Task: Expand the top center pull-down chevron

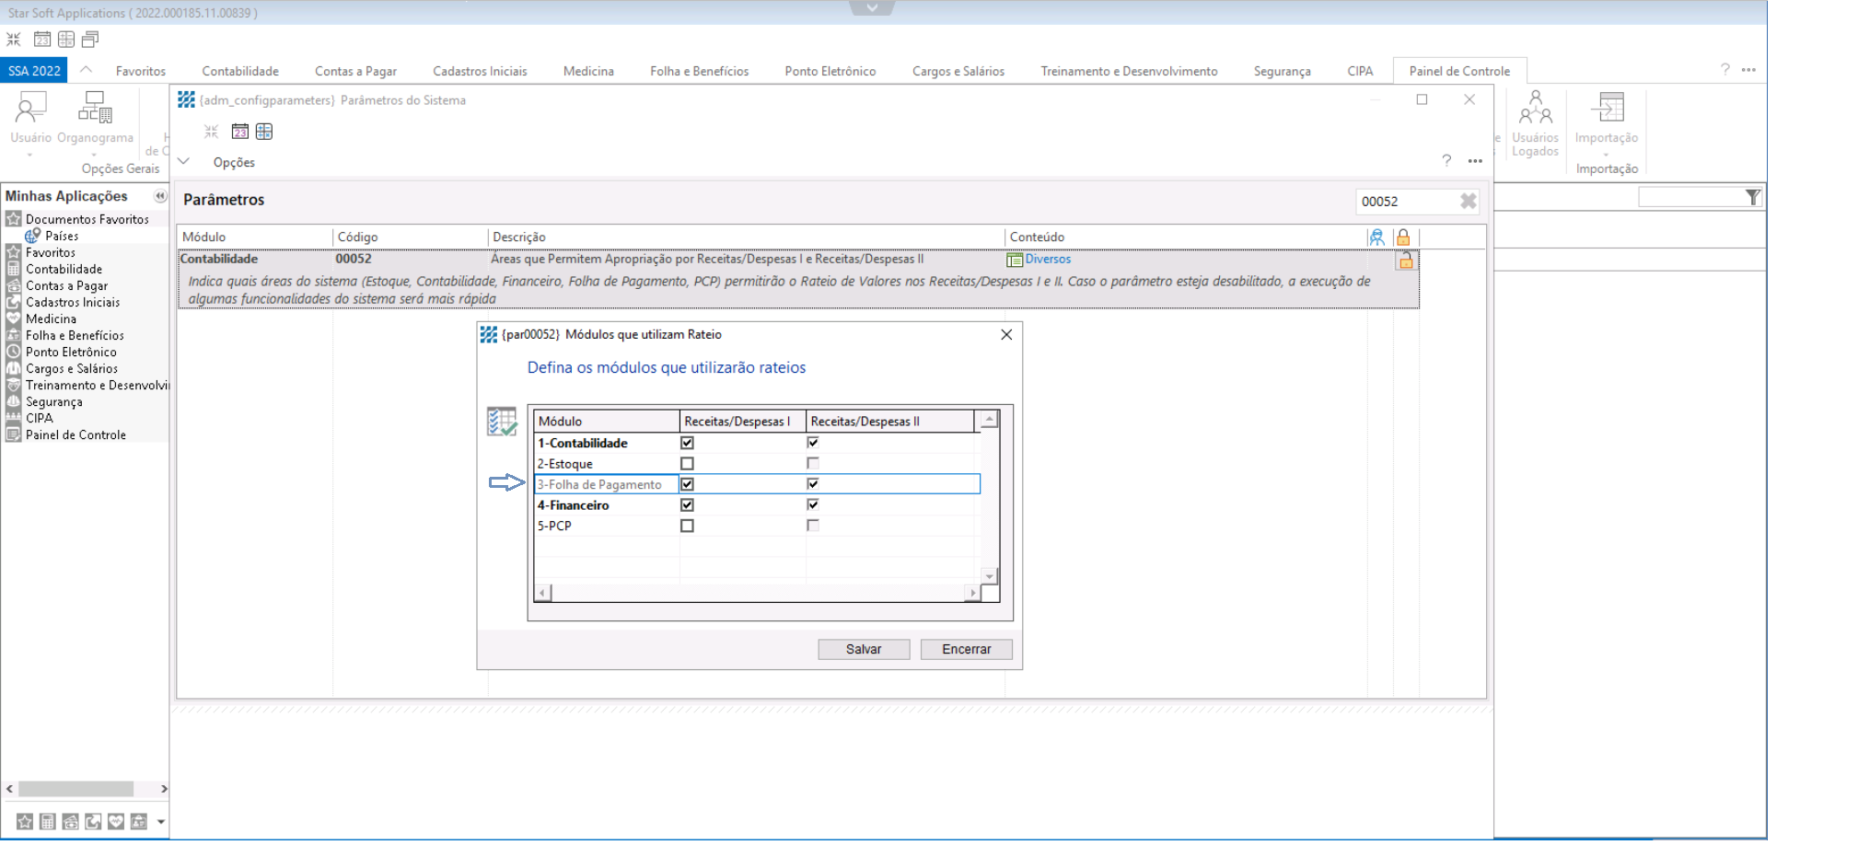Action: pyautogui.click(x=872, y=7)
